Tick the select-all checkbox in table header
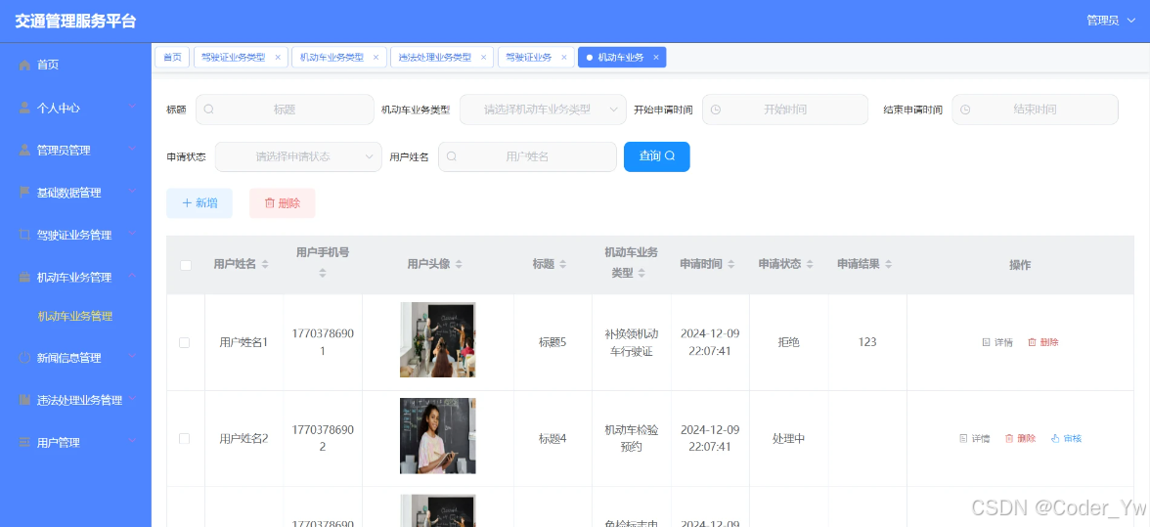 (x=186, y=265)
